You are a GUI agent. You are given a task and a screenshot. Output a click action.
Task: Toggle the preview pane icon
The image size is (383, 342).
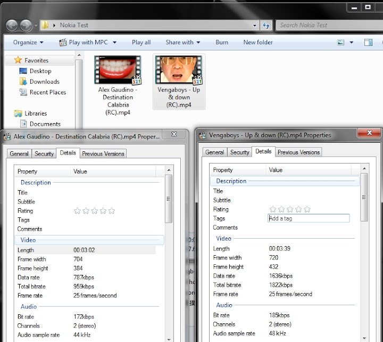[x=368, y=43]
